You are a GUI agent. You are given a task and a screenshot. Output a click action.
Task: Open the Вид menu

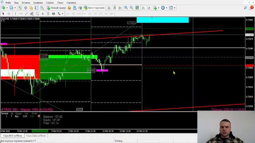[16, 3]
